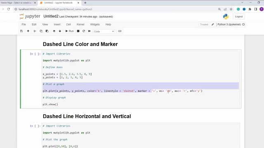The image size is (264, 148).
Task: Click Dashed Line Horizontal and Vertical heading
Action: [x=87, y=116]
